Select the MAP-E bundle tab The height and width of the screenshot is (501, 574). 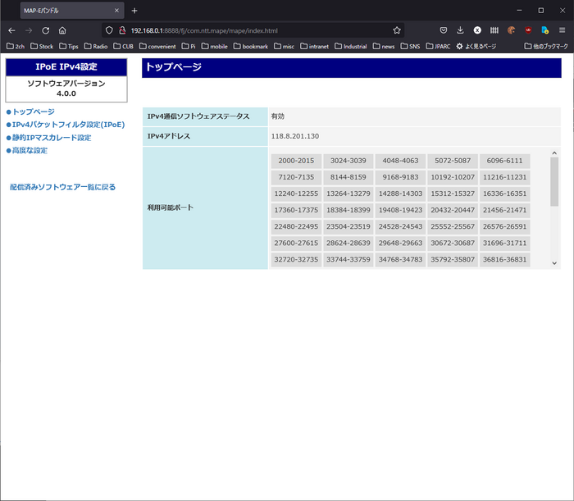(72, 11)
